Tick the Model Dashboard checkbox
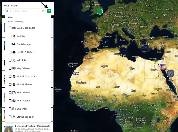Screen dimensions: 178x132 (10, 76)
